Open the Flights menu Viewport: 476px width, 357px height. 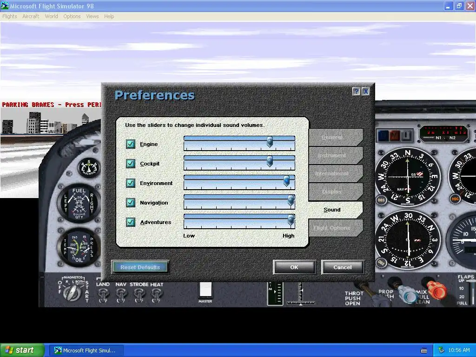10,16
